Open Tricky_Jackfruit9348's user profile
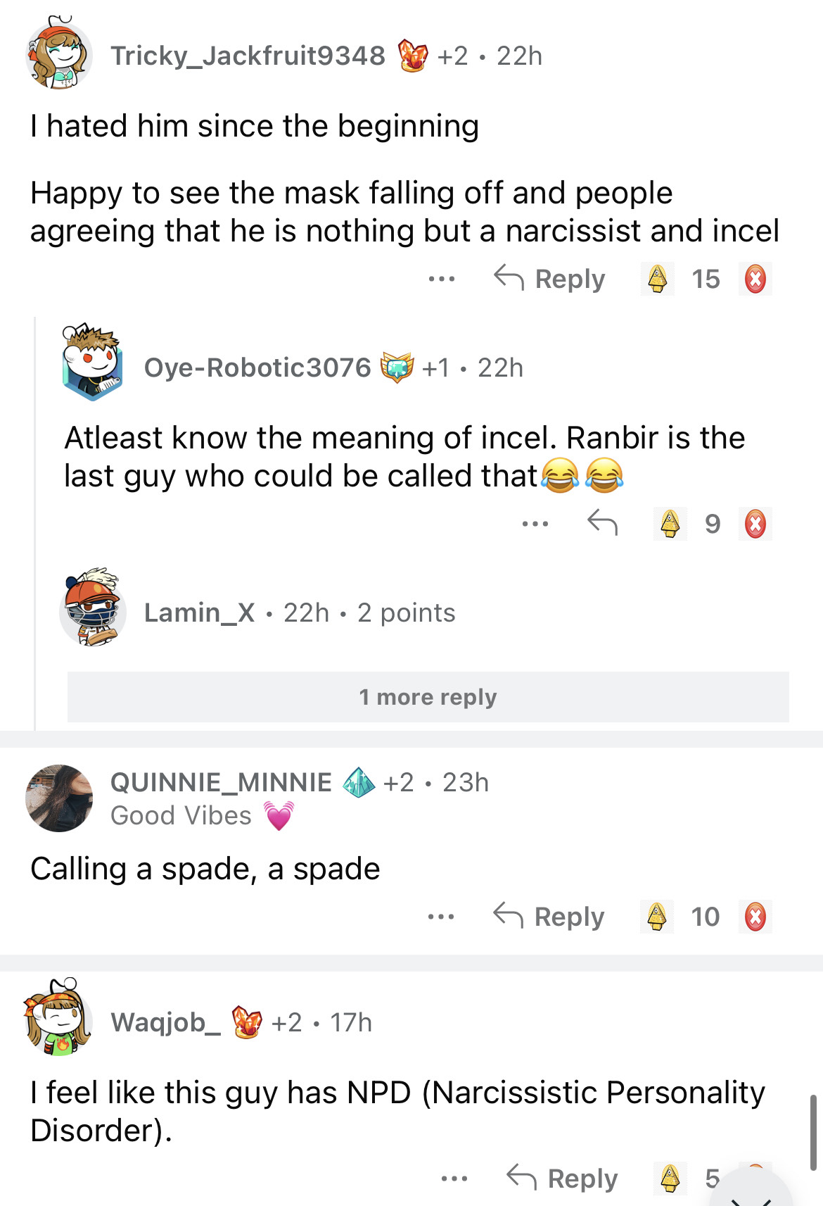 pyautogui.click(x=248, y=56)
